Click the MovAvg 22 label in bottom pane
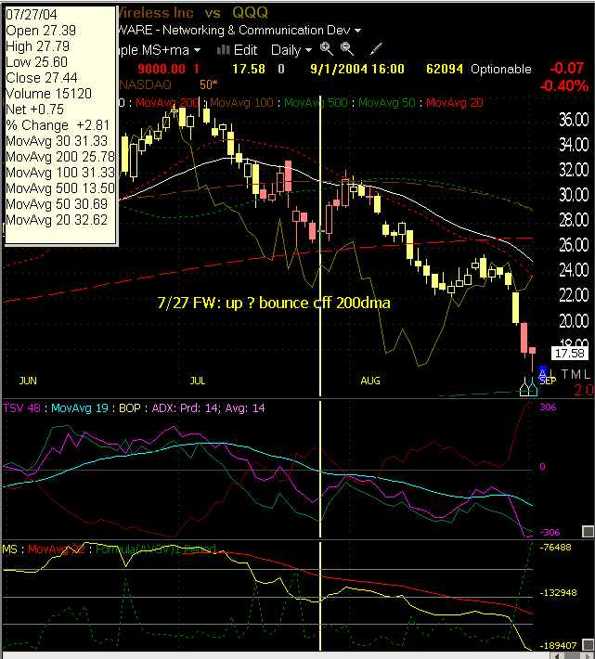Screen dimensions: 595x659 [57, 549]
